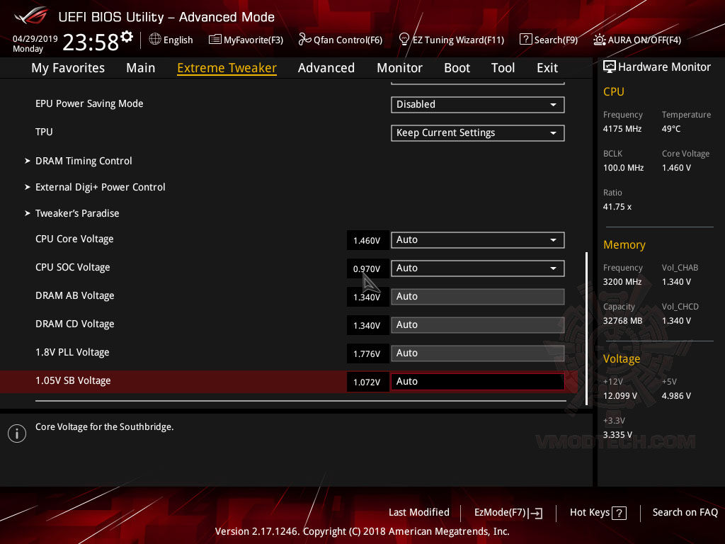
Task: Select 1.8V PLL Voltage label
Action: [72, 353]
